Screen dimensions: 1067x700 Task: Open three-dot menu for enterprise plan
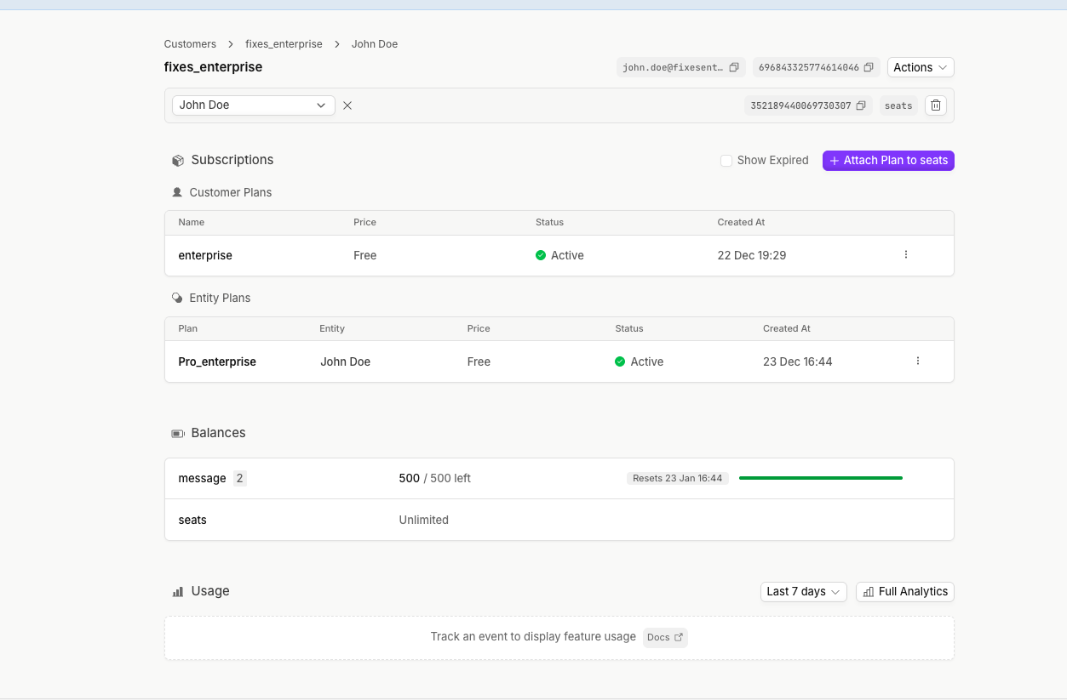(x=905, y=255)
